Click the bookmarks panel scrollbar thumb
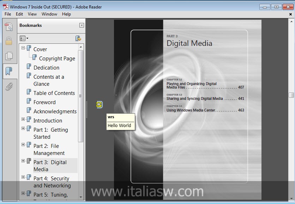This screenshot has width=295, height=204. pyautogui.click(x=81, y=96)
